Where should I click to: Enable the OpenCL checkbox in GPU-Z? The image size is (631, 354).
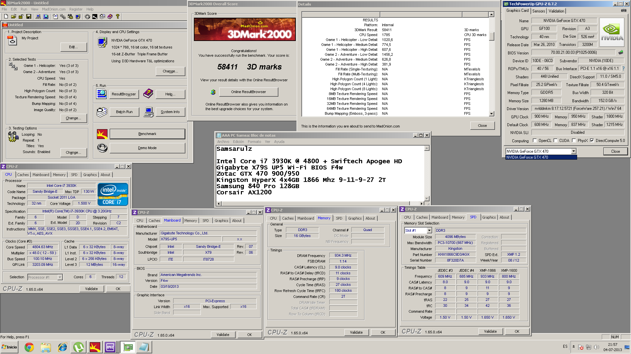coord(535,141)
